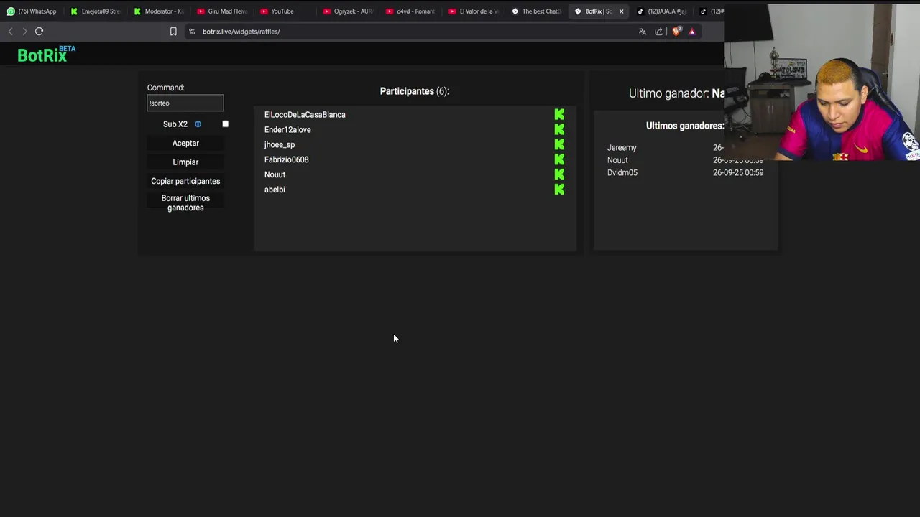The width and height of the screenshot is (920, 517).
Task: Click Participantes (6) heading
Action: (415, 91)
